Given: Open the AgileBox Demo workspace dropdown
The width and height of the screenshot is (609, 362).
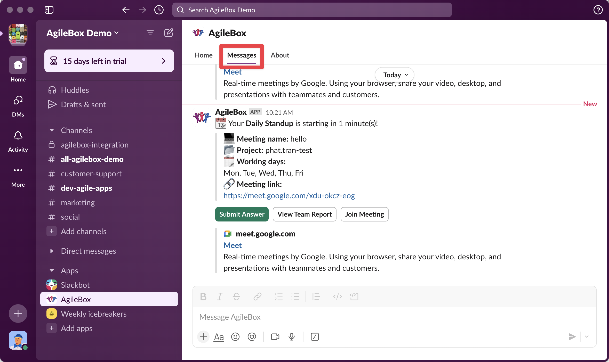Looking at the screenshot, I should 83,33.
